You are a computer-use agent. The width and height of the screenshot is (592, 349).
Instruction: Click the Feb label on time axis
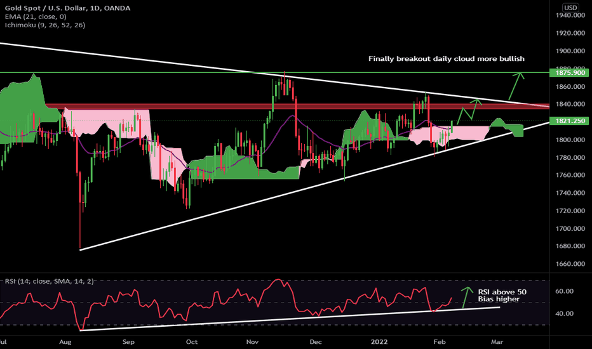tap(440, 342)
